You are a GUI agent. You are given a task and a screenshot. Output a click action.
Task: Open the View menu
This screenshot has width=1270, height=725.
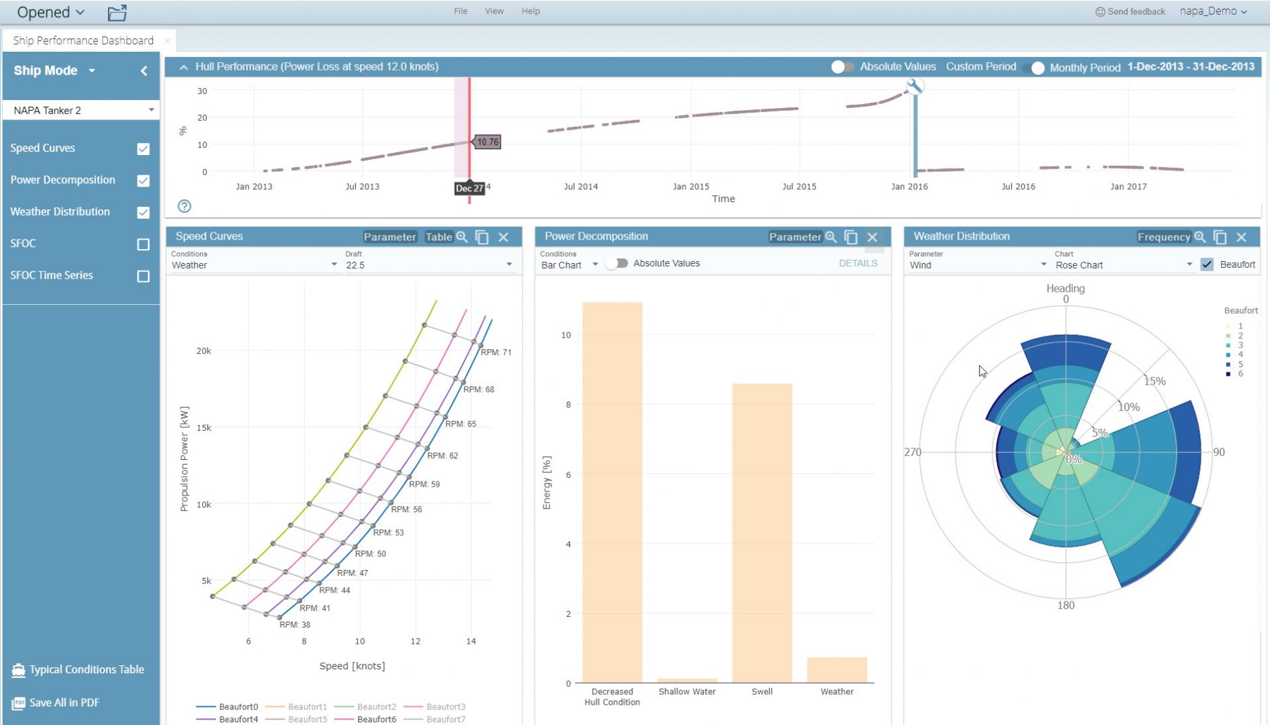click(x=494, y=11)
